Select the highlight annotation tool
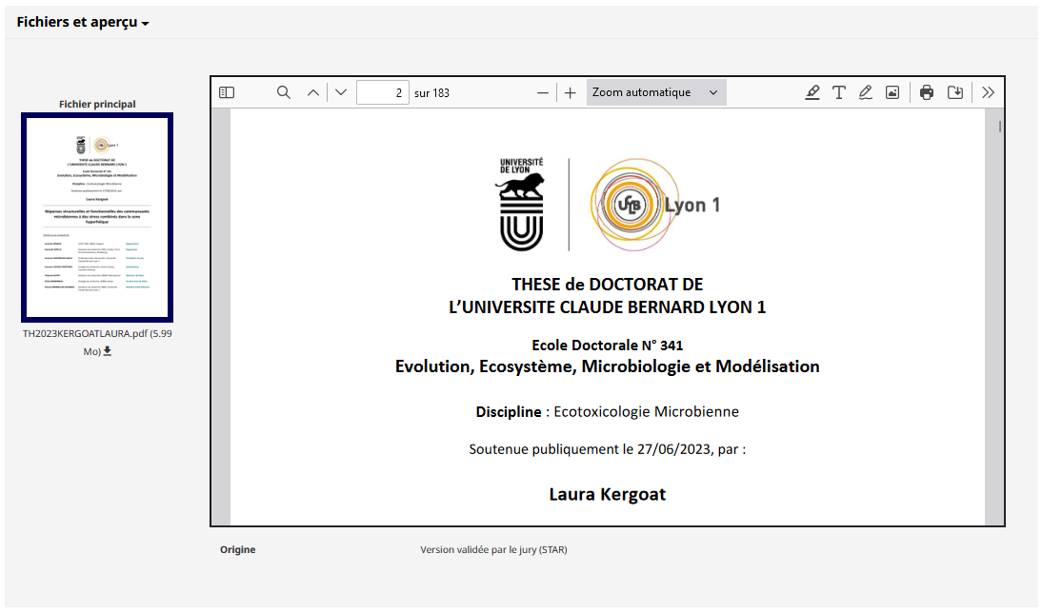This screenshot has width=1042, height=613. pos(812,92)
